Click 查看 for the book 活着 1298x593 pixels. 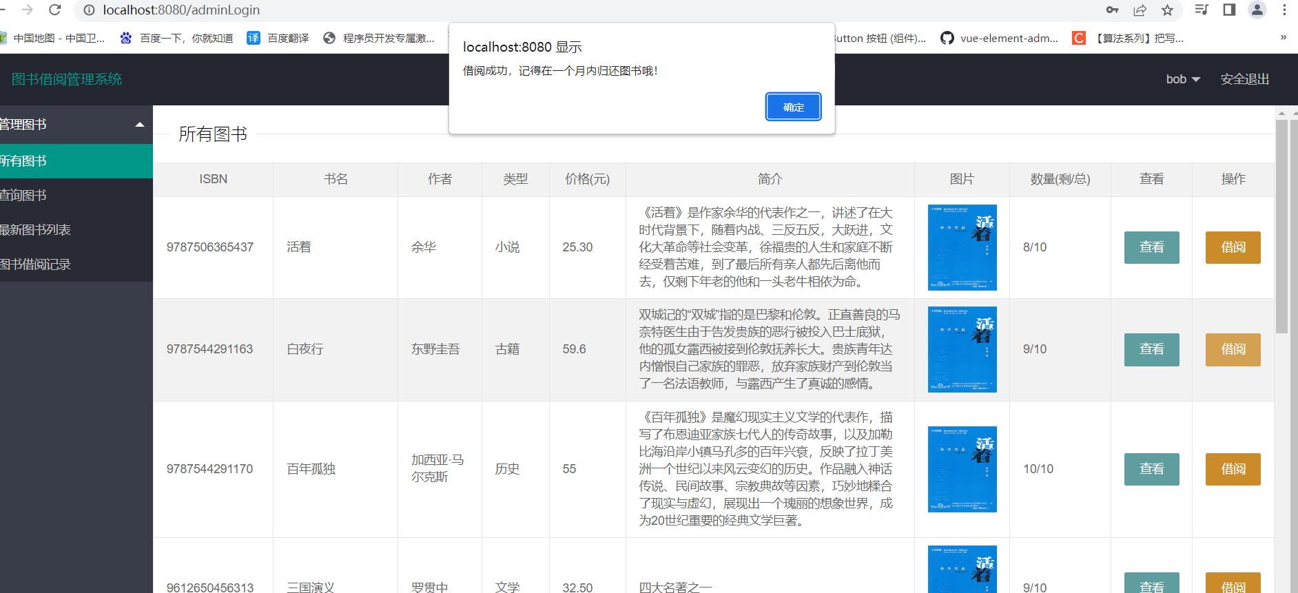tap(1151, 247)
